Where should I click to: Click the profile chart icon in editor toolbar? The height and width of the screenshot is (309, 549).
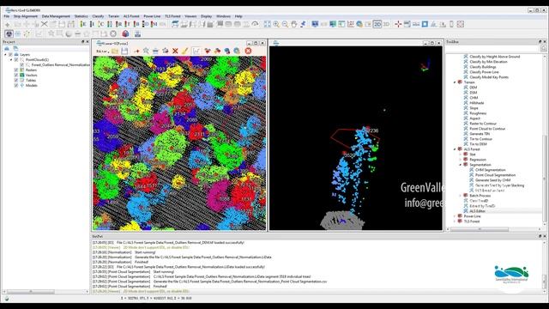click(x=196, y=51)
